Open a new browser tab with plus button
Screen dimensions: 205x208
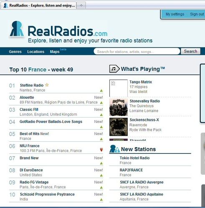coord(81,5)
